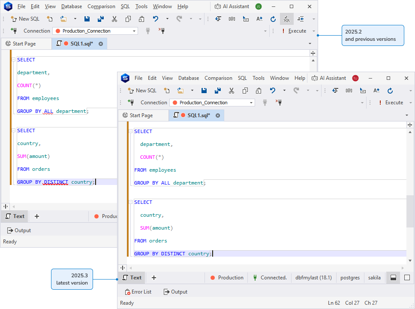Open the Database menu
The height and width of the screenshot is (309, 415).
coord(188,78)
